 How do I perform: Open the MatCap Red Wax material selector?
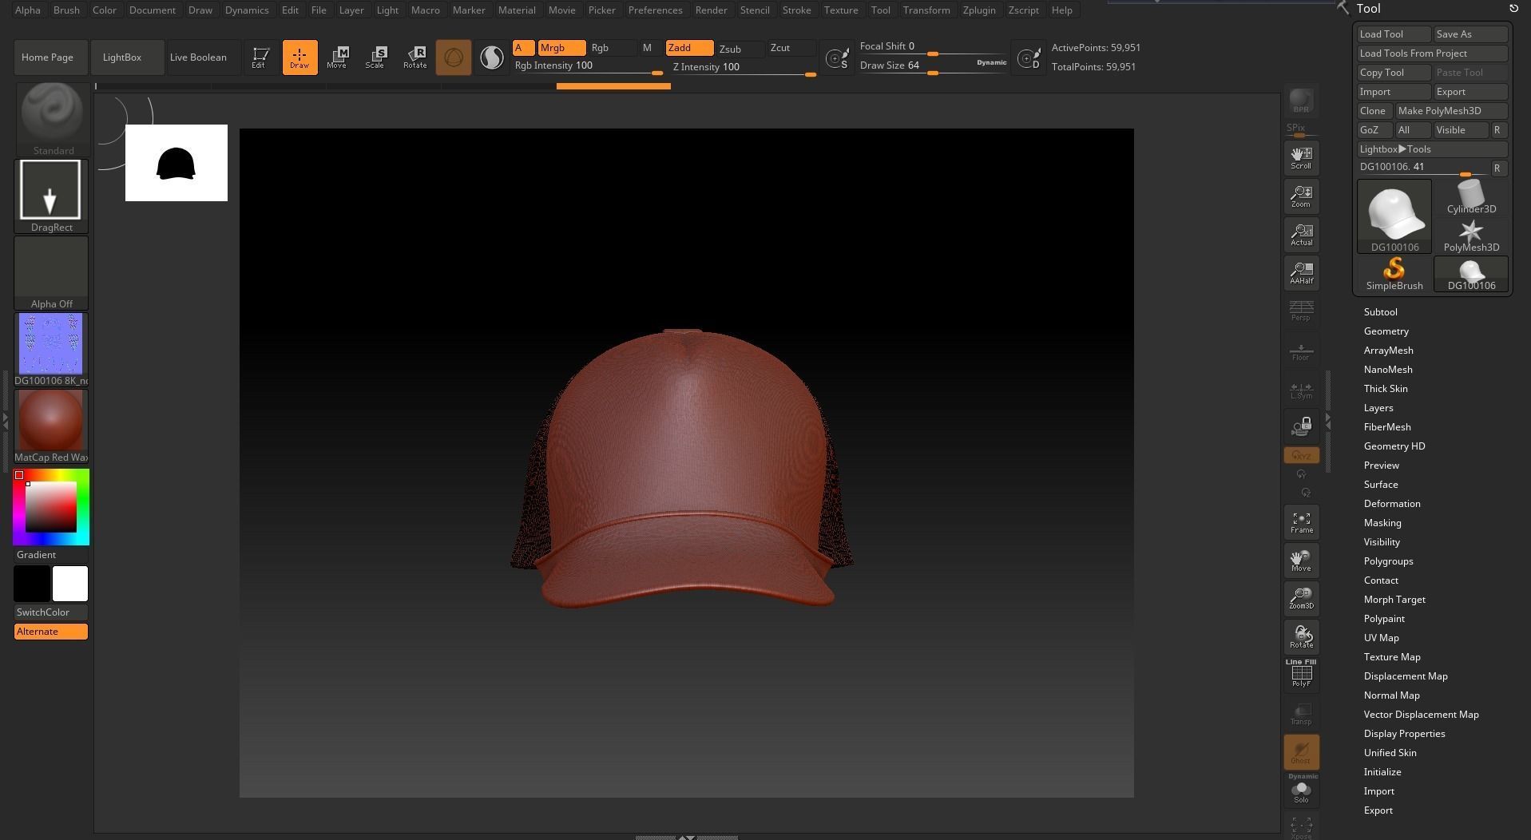(51, 426)
